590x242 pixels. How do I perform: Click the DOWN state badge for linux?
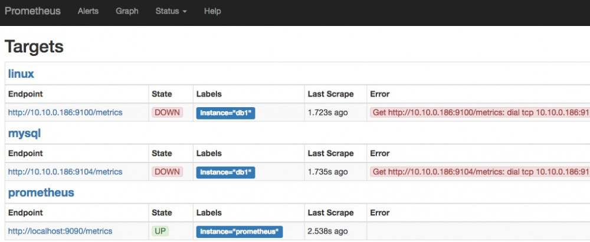click(x=168, y=112)
